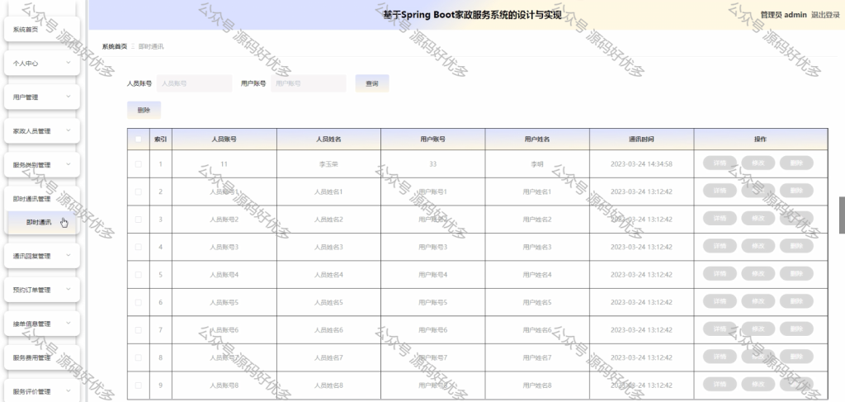Click 删除 for the 人员姓名7 row
This screenshot has width=845, height=402.
click(x=796, y=357)
